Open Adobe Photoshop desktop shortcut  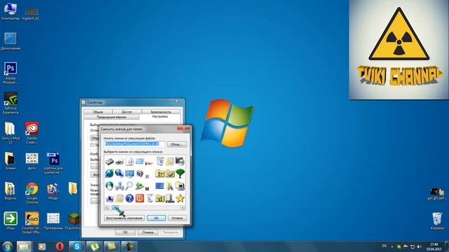click(x=11, y=73)
